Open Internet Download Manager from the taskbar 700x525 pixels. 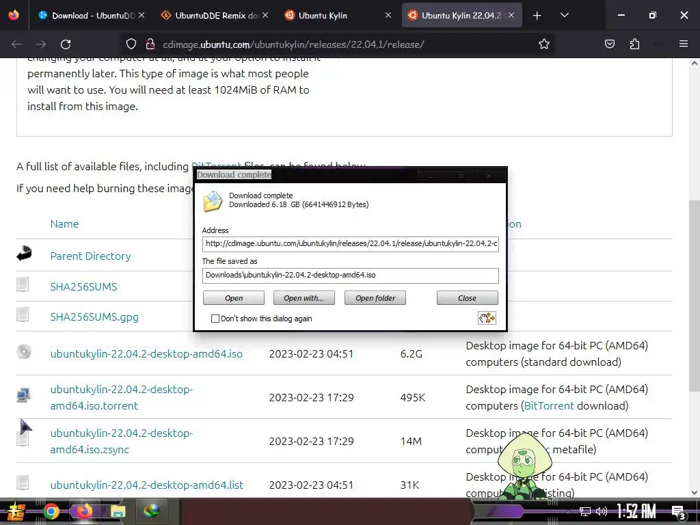151,511
